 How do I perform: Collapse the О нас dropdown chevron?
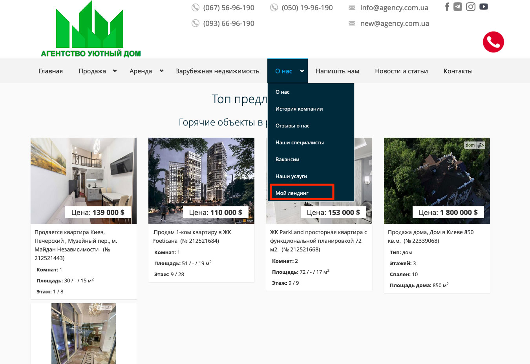tap(302, 71)
